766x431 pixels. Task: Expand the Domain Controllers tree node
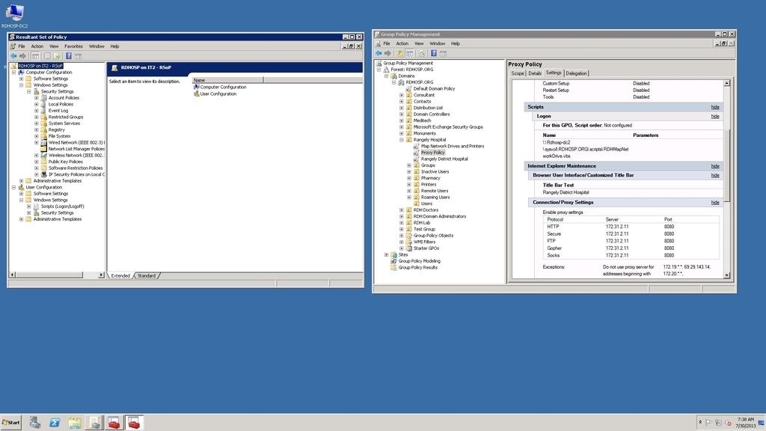pyautogui.click(x=402, y=113)
